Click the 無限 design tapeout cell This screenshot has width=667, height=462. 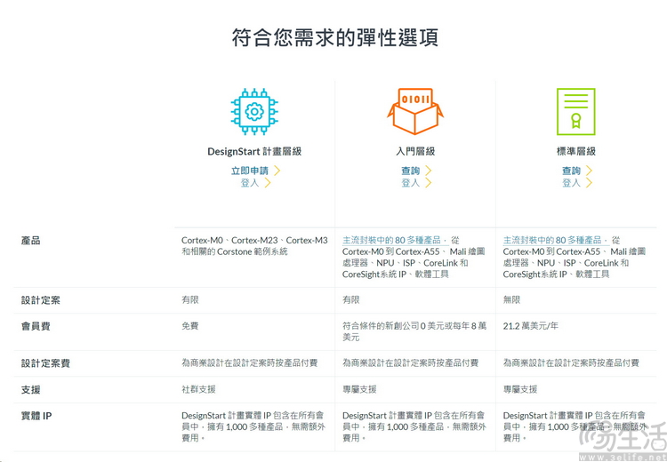point(511,299)
